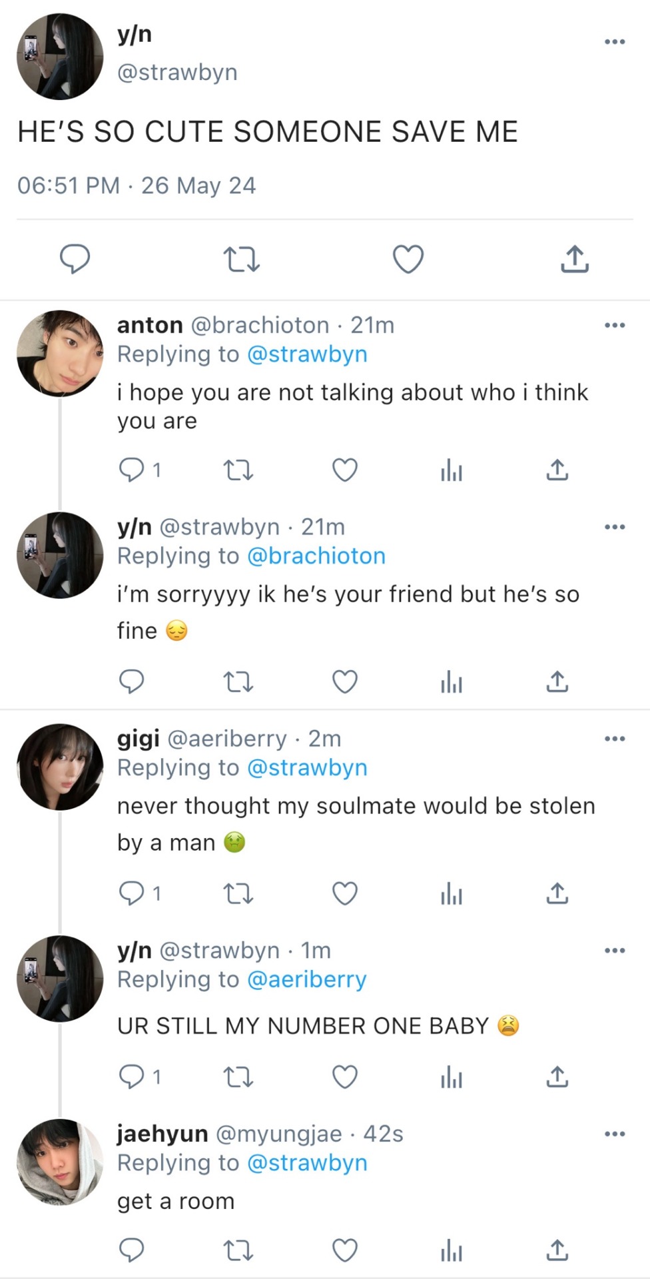Open more options on gigi's reply
The image size is (650, 1279).
click(x=614, y=739)
